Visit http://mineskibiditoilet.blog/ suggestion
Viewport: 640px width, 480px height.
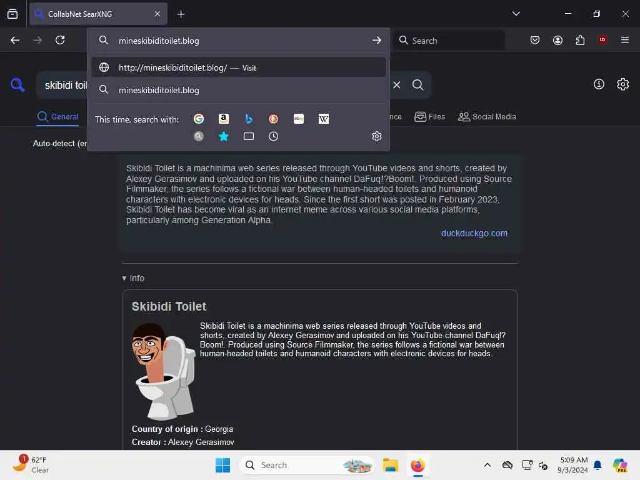click(x=239, y=67)
